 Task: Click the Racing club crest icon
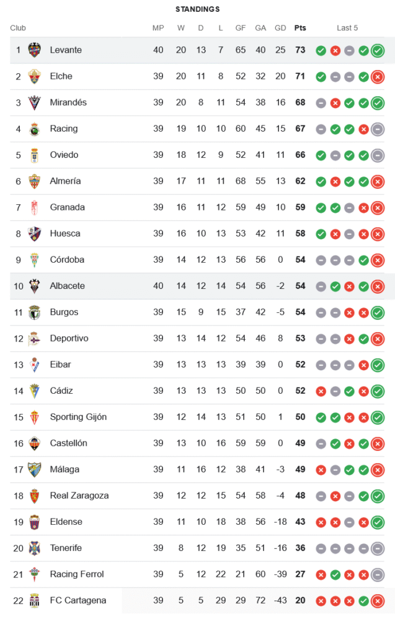[34, 129]
